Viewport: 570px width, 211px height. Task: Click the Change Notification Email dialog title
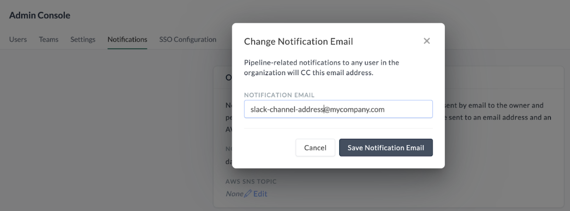pyautogui.click(x=298, y=42)
